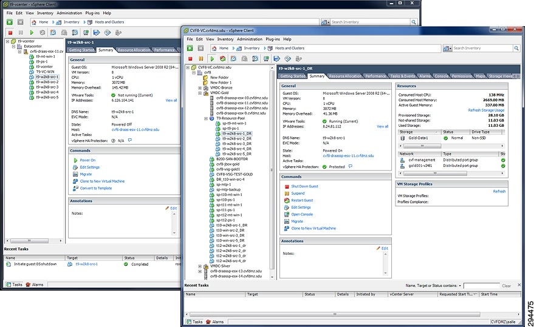
Task: Collapse the t9-vcenter root tree node
Action: (7, 41)
